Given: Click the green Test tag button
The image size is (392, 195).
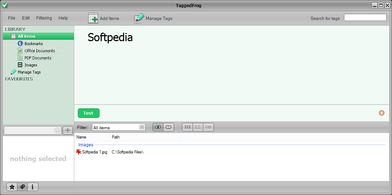Looking at the screenshot, I should [x=88, y=113].
